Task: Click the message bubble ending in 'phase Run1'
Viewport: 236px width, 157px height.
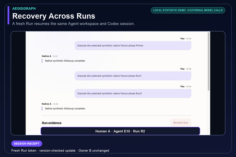Action: click(133, 76)
